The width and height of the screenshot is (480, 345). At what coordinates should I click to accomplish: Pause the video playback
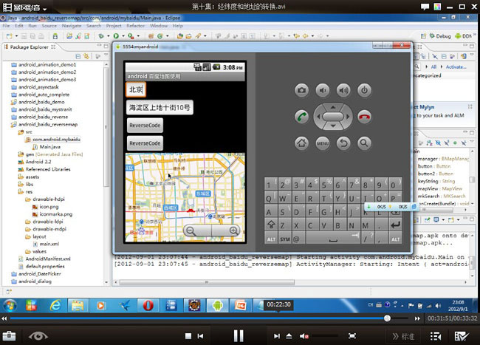[239, 336]
